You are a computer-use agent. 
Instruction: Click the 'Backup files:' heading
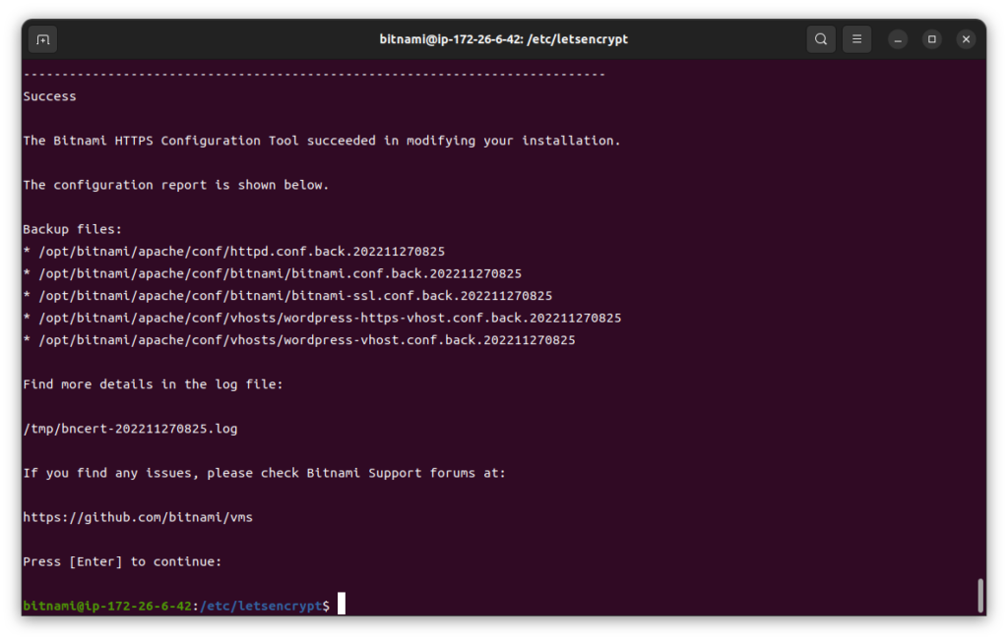73,229
